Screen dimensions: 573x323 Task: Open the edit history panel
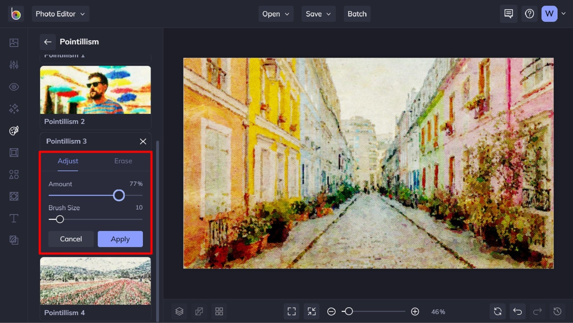click(x=557, y=311)
